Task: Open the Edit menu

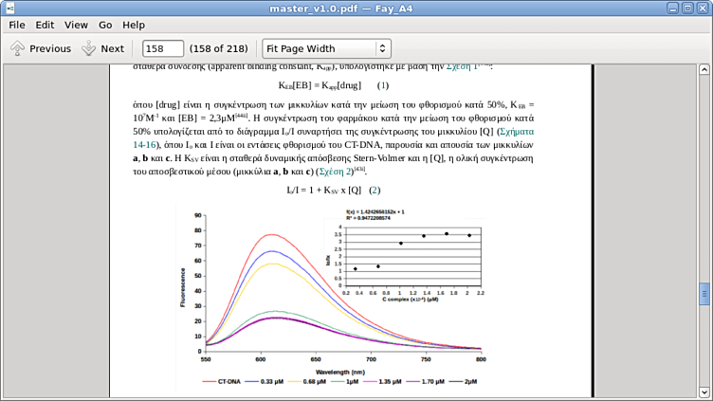Action: point(45,25)
